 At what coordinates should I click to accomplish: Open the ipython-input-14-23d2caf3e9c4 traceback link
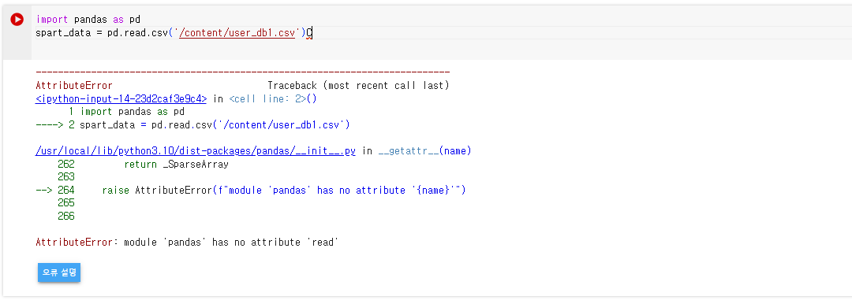pos(121,98)
